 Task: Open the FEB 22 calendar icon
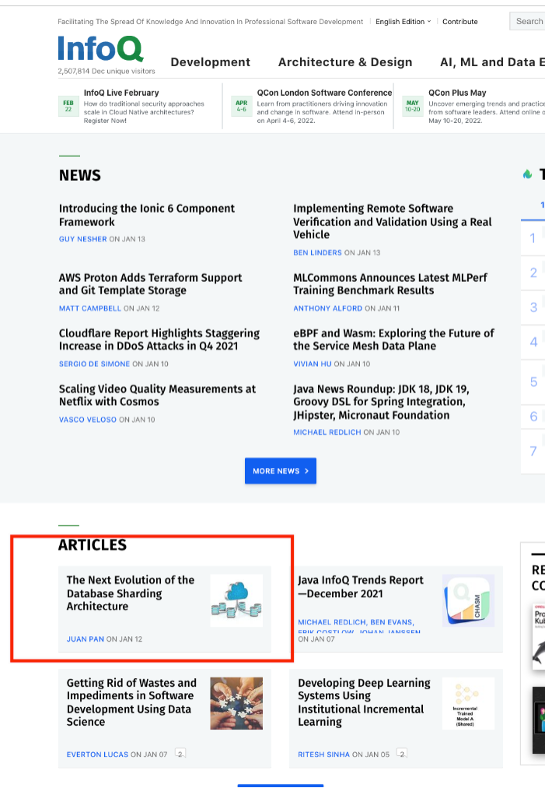pyautogui.click(x=68, y=106)
